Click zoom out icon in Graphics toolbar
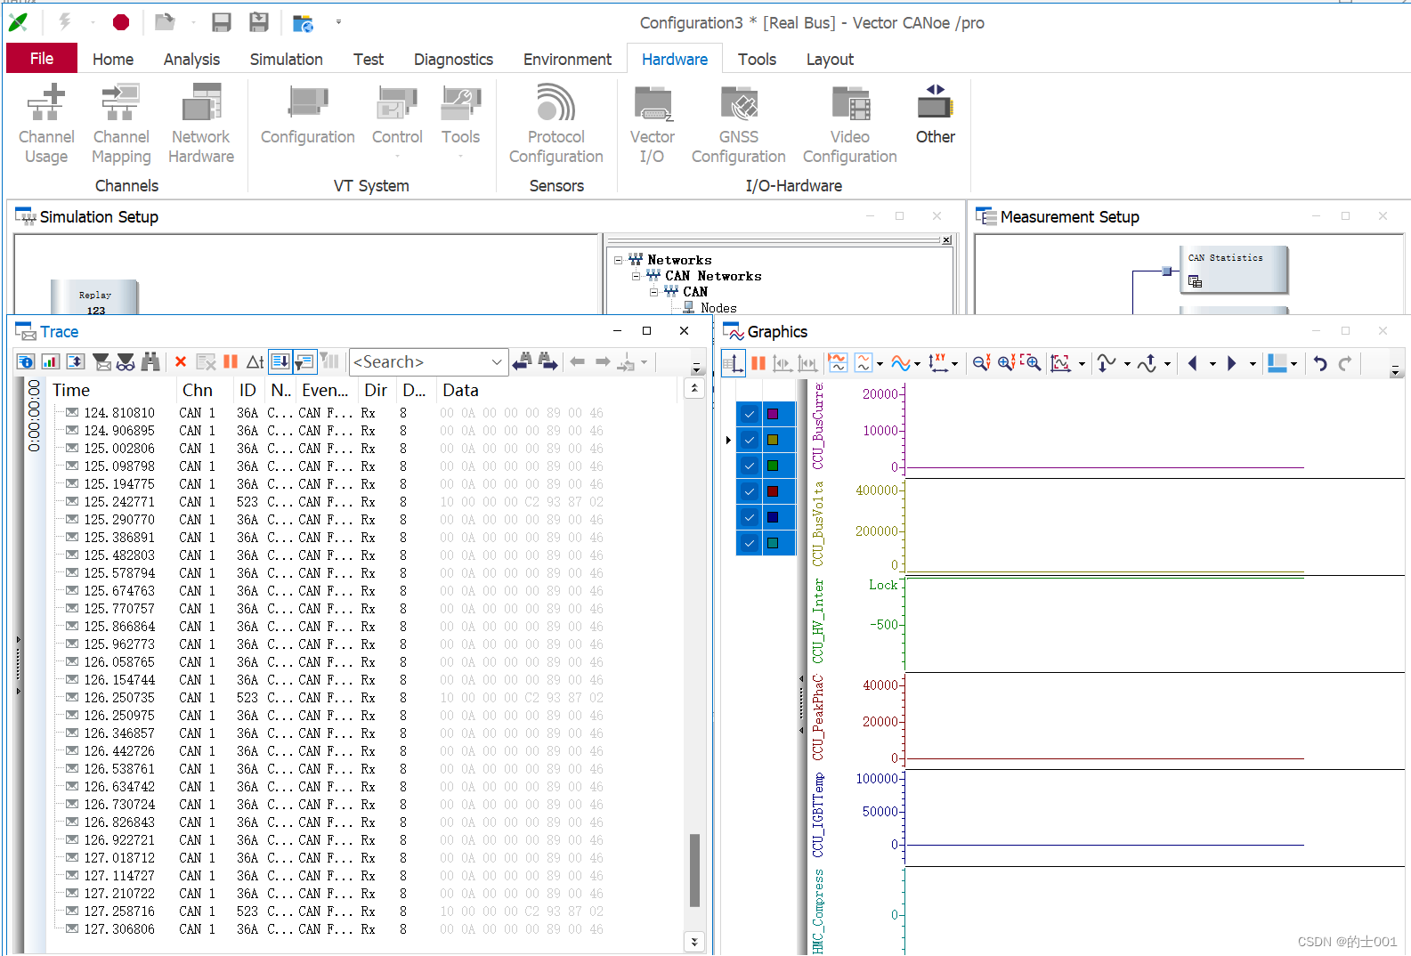Viewport: 1411px width, 956px height. pyautogui.click(x=981, y=362)
